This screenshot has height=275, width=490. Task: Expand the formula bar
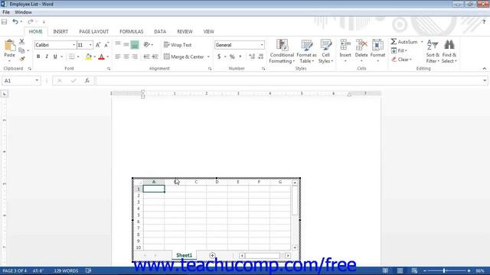[485, 81]
